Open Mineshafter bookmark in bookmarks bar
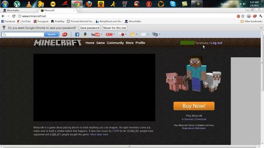The image size is (264, 148). (x=133, y=21)
